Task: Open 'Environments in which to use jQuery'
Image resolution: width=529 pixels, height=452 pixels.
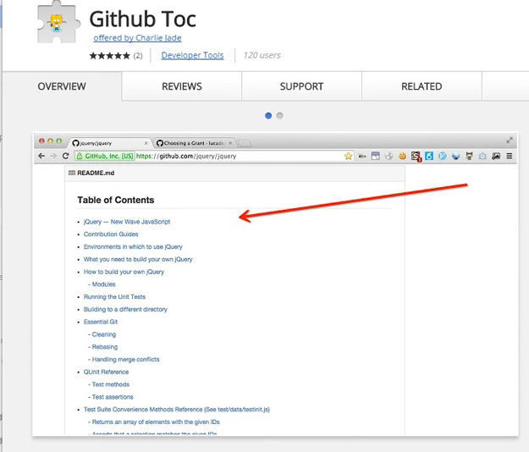Action: pos(133,246)
